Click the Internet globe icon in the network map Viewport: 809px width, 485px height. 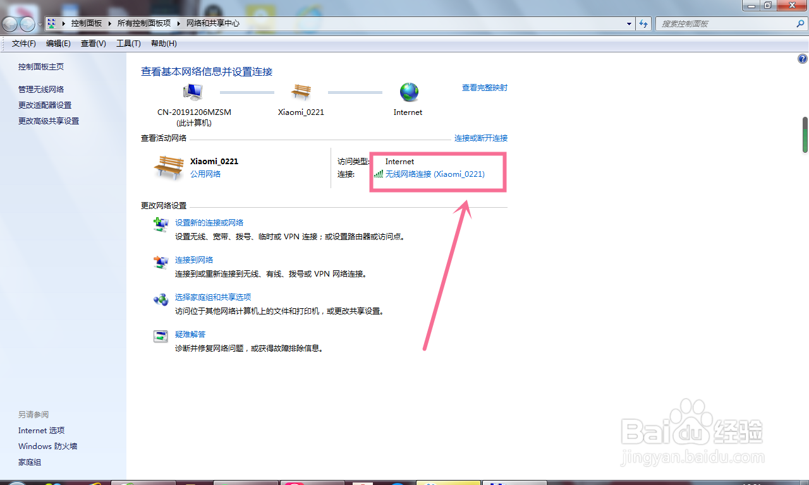coord(409,92)
